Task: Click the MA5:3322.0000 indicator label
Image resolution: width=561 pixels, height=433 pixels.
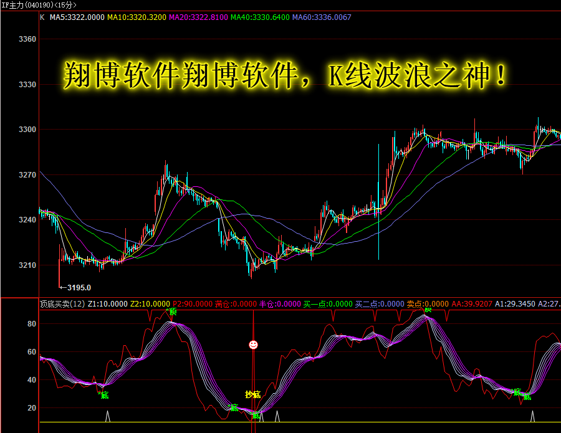Action: click(x=77, y=17)
